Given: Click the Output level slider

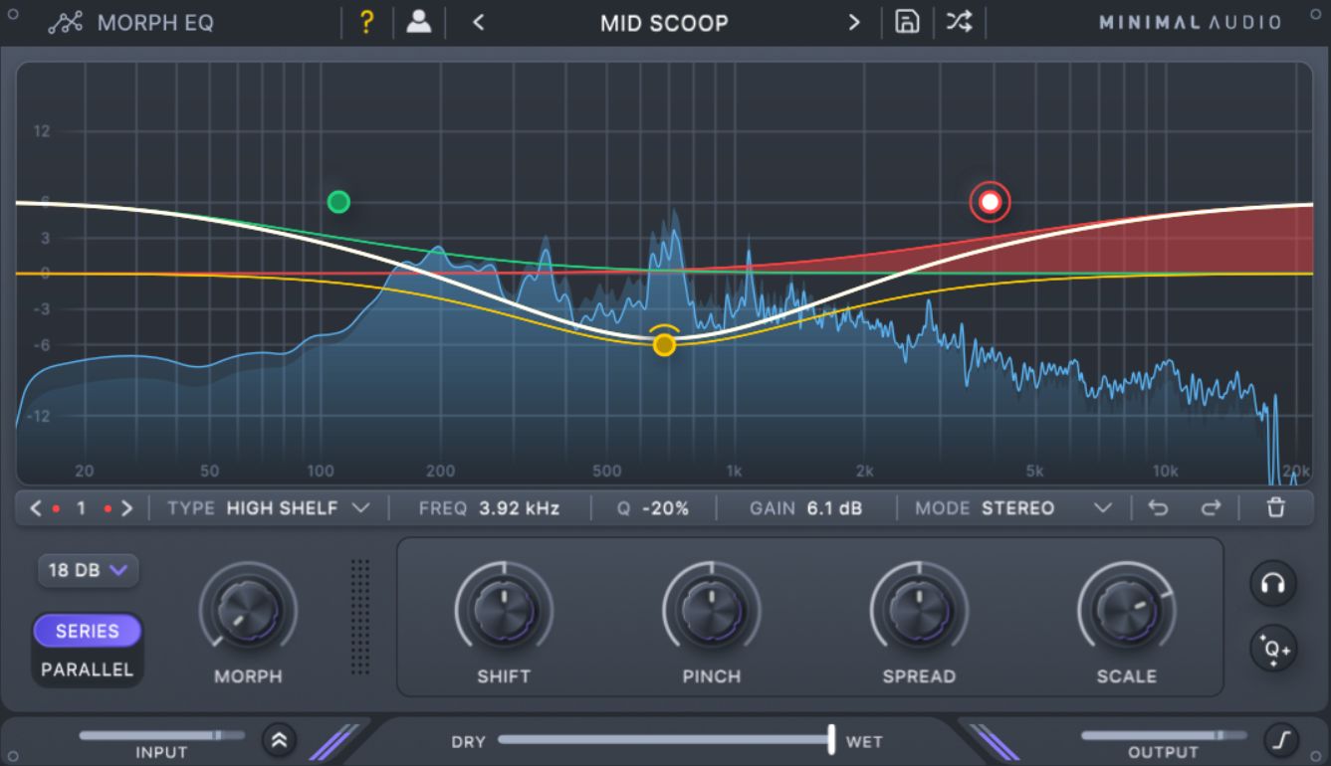Looking at the screenshot, I should (x=1163, y=735).
